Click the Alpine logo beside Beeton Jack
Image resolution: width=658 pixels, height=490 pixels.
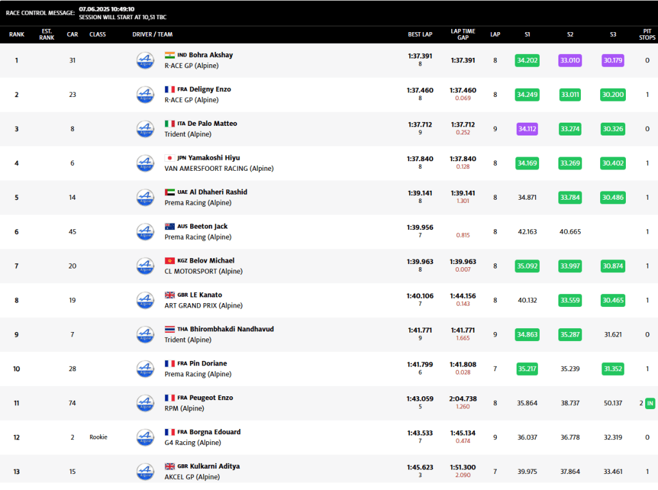coord(145,232)
